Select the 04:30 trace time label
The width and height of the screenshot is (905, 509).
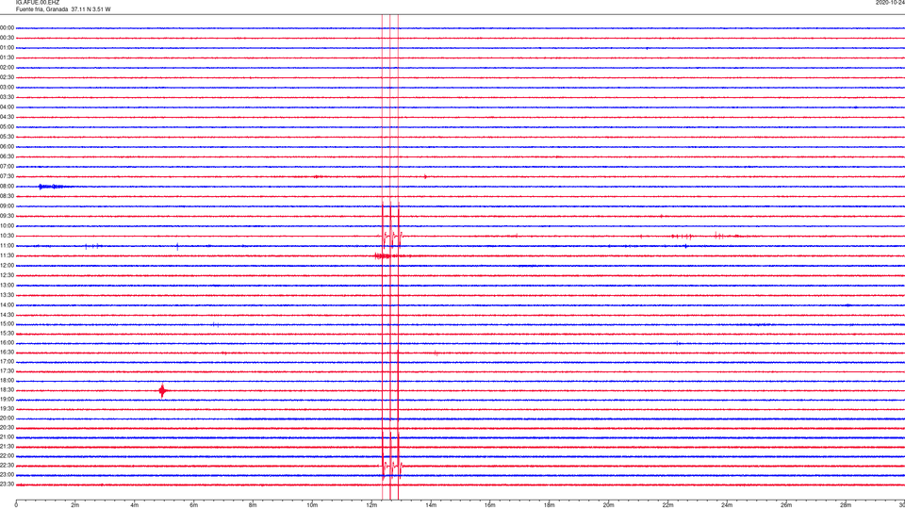[7, 117]
